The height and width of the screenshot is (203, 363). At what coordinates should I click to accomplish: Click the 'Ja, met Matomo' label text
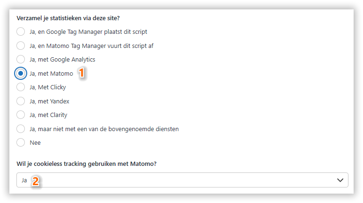coord(51,73)
